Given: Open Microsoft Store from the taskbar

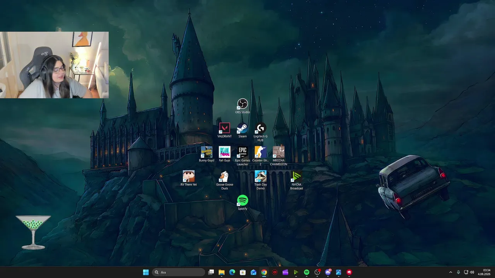Looking at the screenshot, I should (x=243, y=272).
